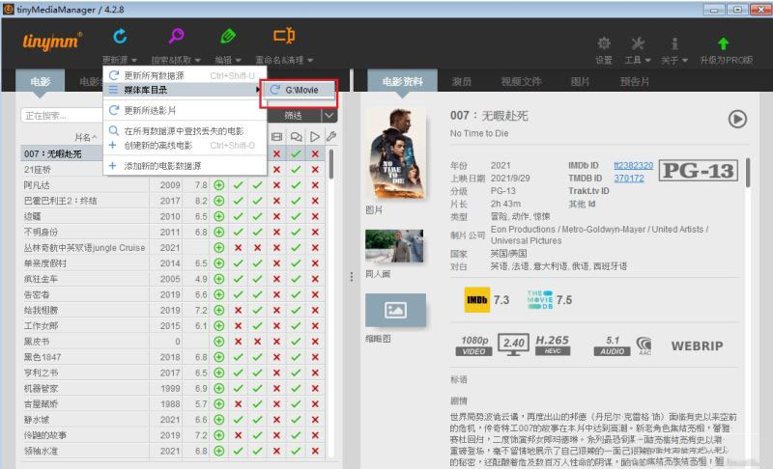Click the green edit pencil icon
773x469 pixels.
228,36
